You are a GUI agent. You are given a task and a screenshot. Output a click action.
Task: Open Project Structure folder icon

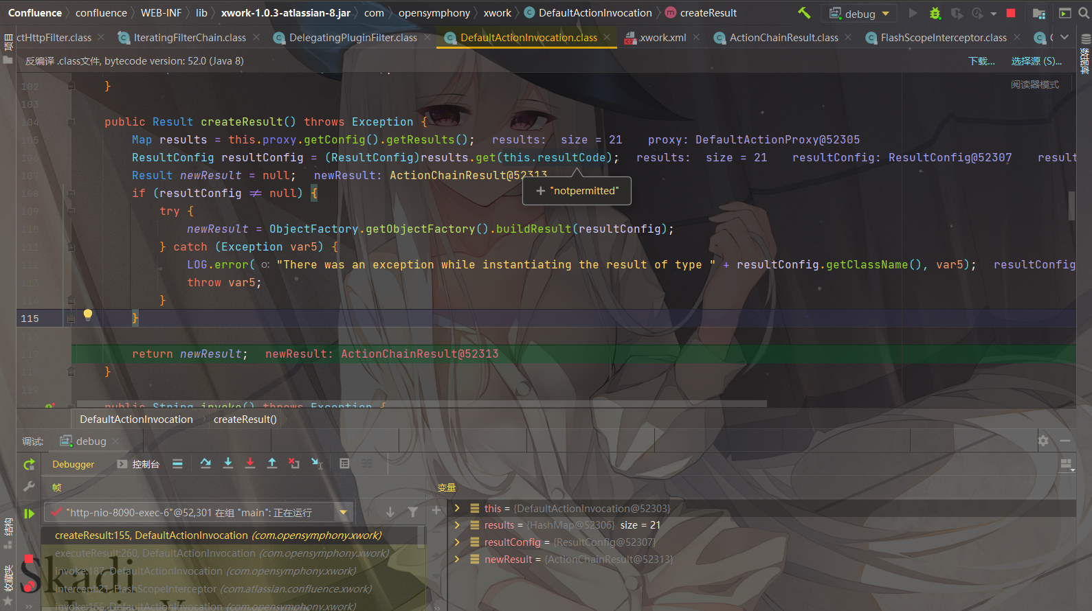coord(1039,13)
